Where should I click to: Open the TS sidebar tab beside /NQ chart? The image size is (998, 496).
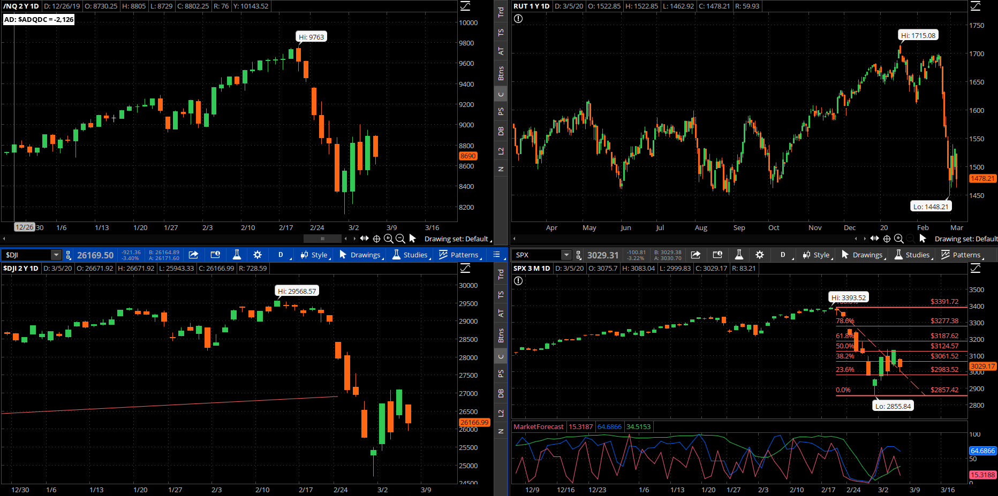tap(501, 32)
